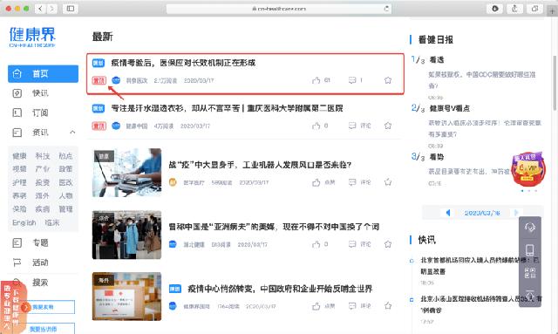Like the 工业机器人 article thumbs-up icon

[x=316, y=182]
